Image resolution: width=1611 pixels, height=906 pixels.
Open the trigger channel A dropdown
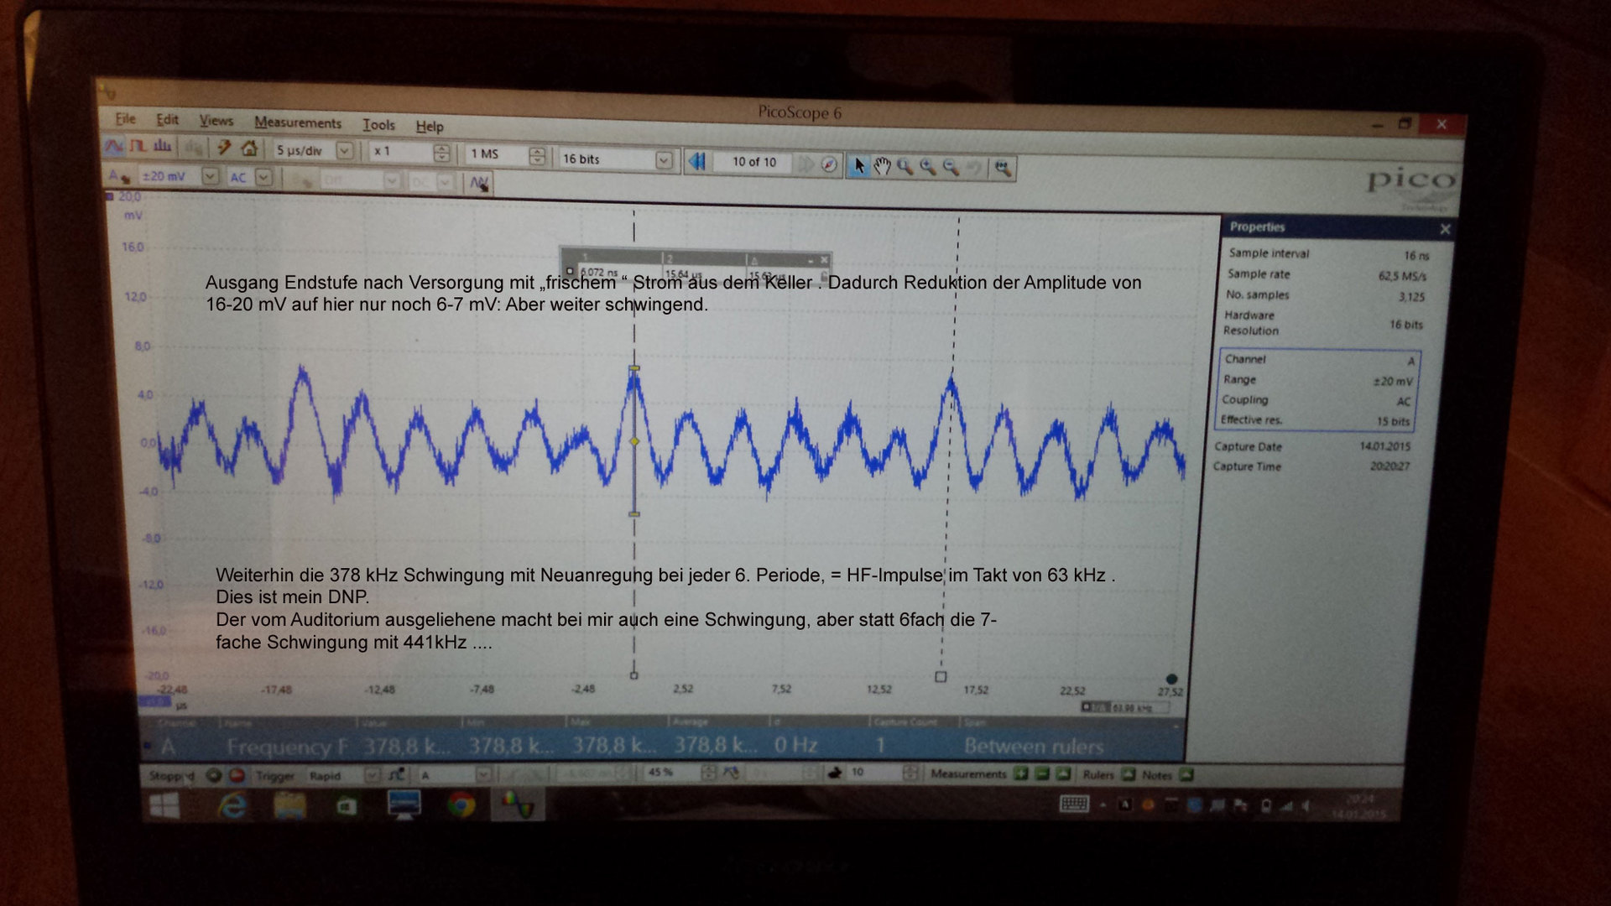(x=483, y=774)
